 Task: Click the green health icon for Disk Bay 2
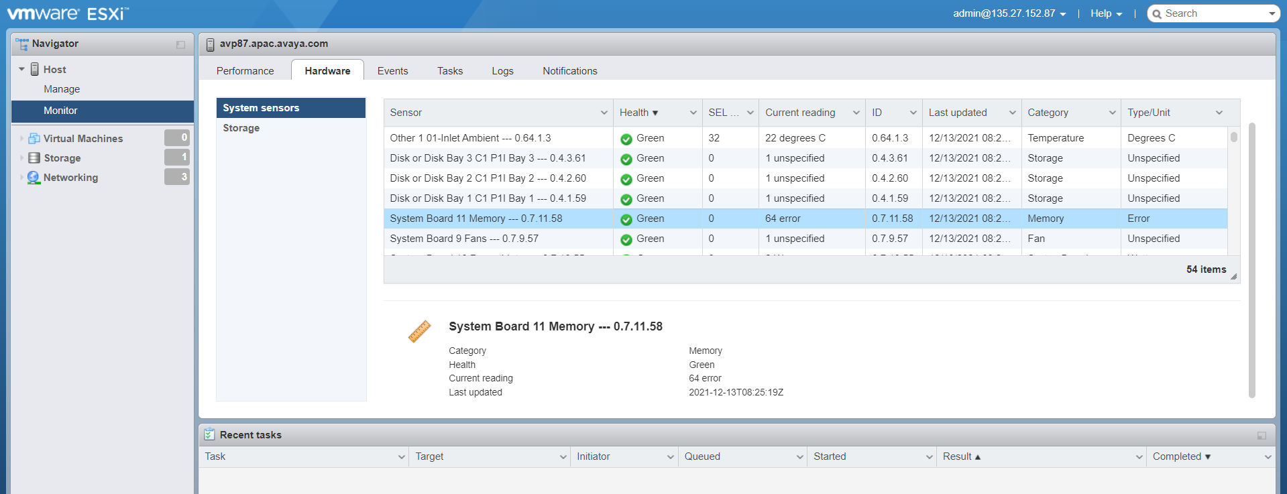click(x=626, y=179)
